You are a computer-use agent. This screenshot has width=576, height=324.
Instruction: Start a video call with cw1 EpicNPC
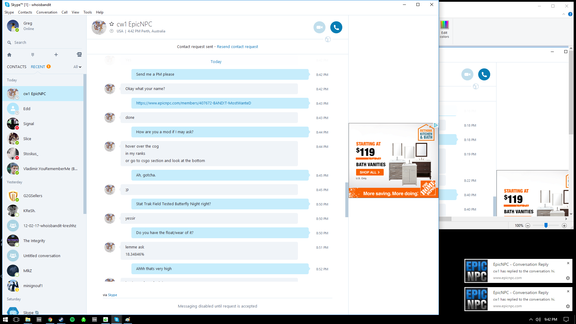[x=319, y=27]
